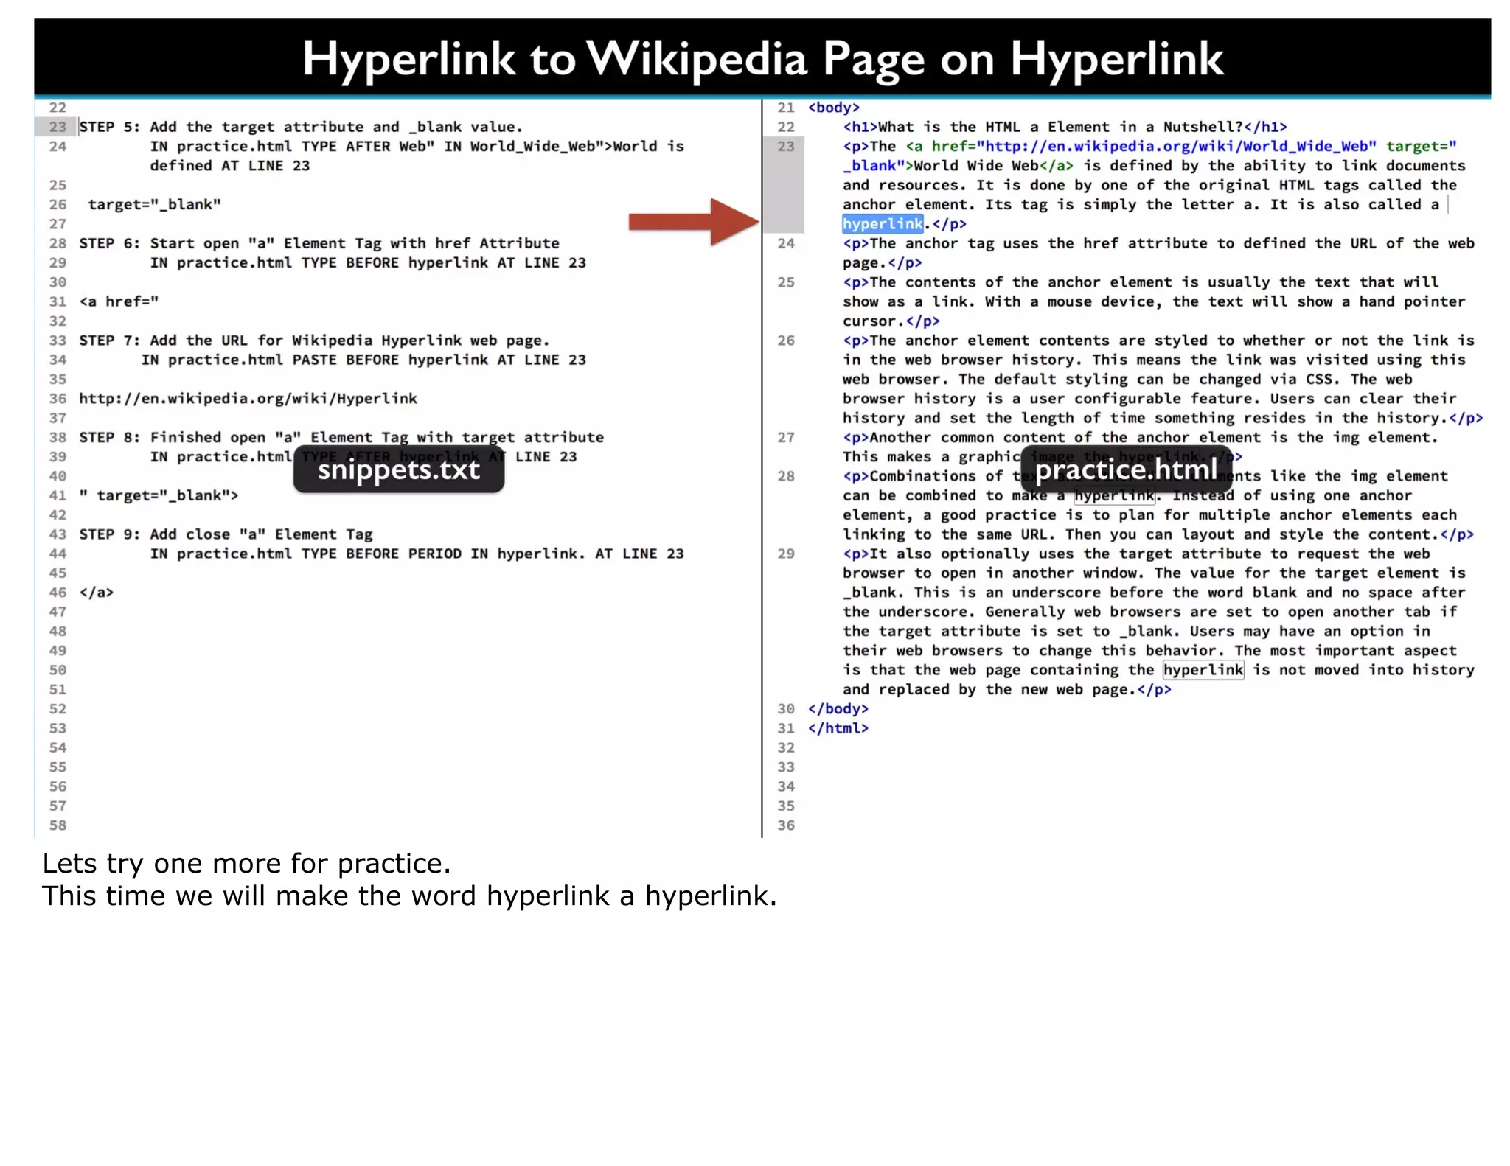This screenshot has height=1166, width=1510.
Task: Click line number 58 in snippets.txt gutter
Action: pyautogui.click(x=58, y=825)
